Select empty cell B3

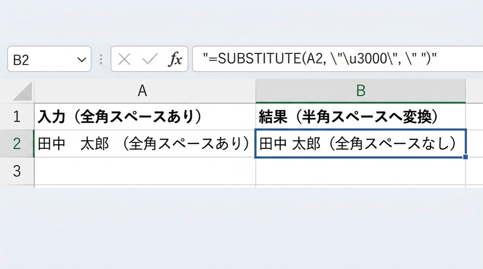click(360, 171)
